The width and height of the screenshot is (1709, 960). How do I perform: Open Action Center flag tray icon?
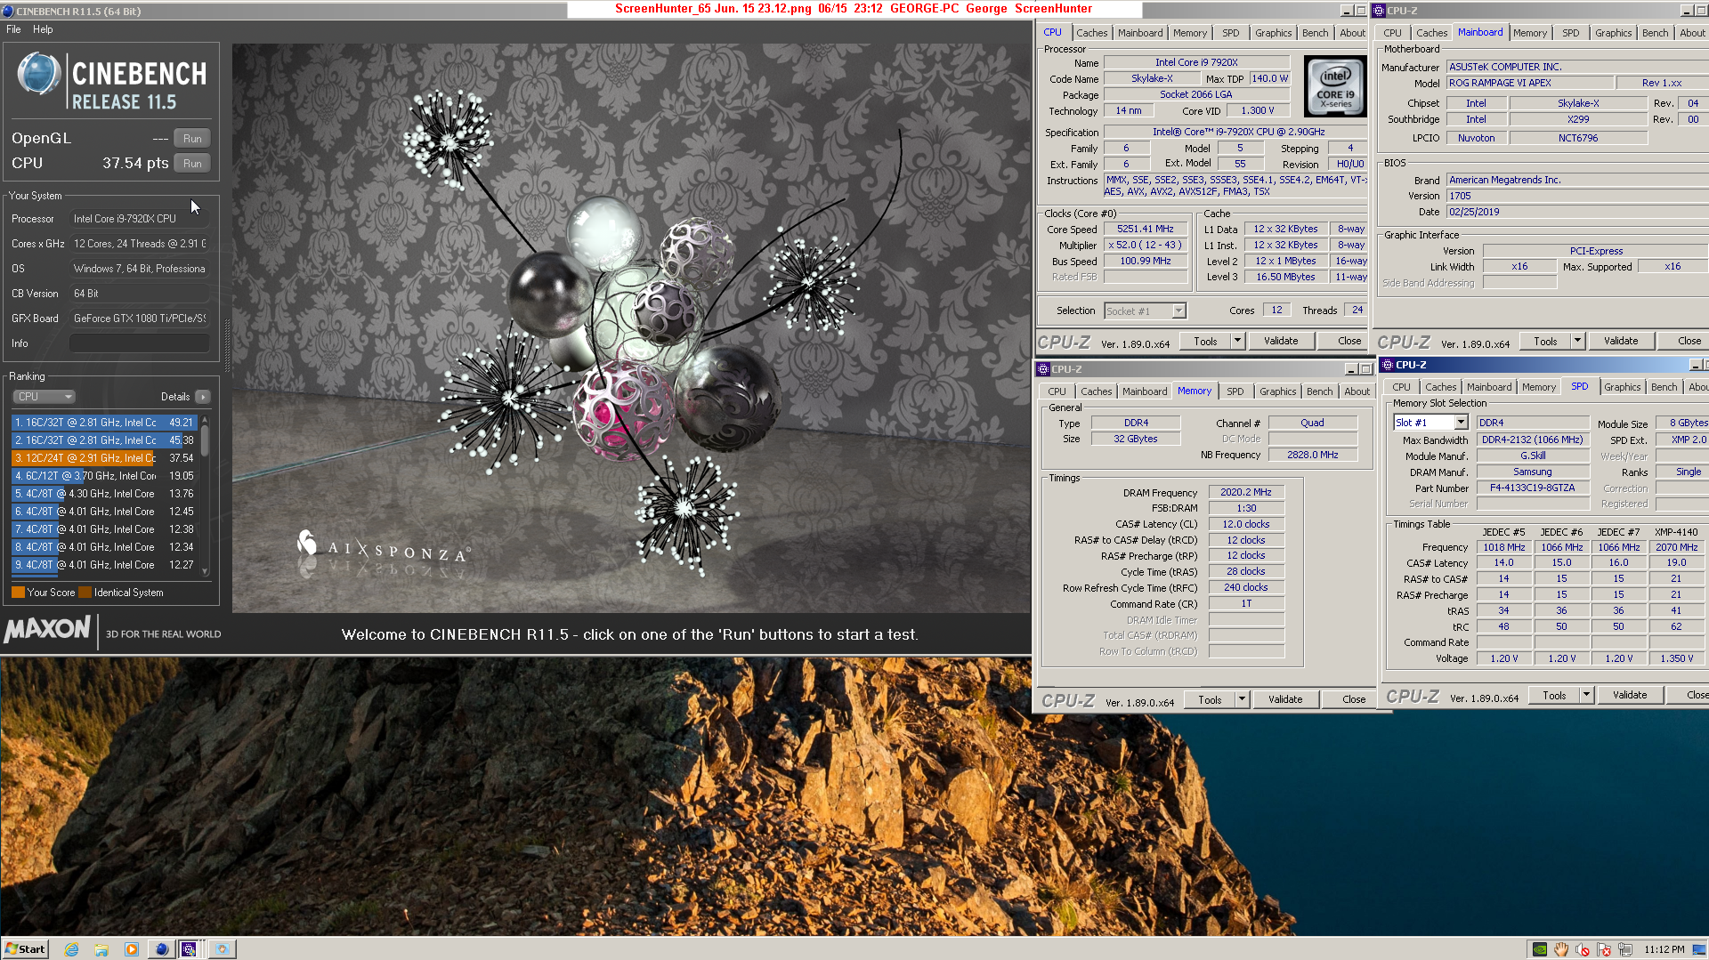click(1604, 949)
